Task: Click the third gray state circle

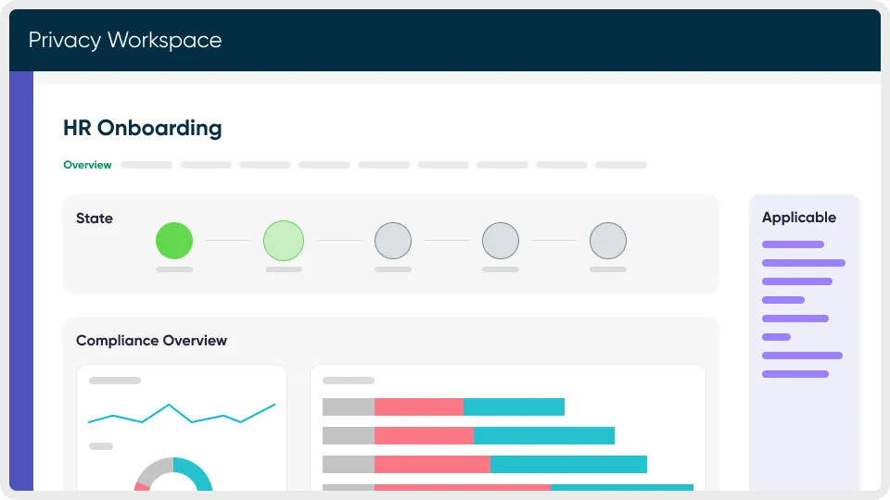Action: pyautogui.click(x=393, y=241)
